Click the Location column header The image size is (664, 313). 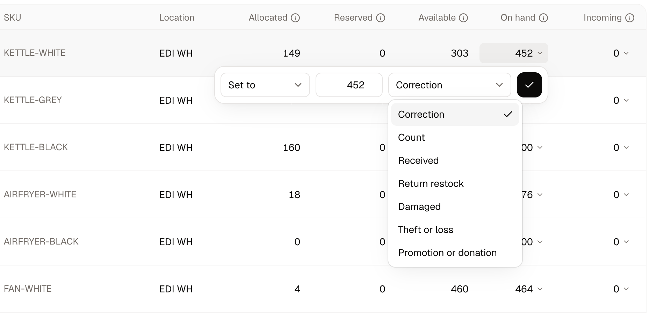click(x=176, y=18)
